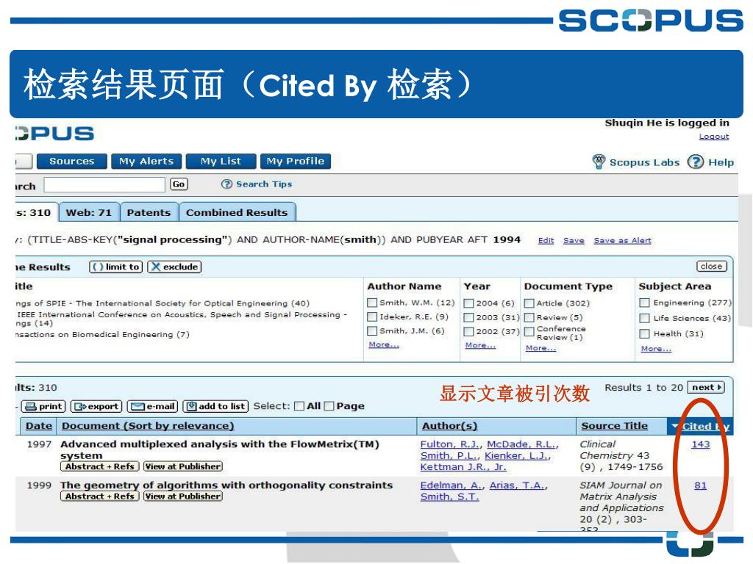Close the refine results panel

pyautogui.click(x=712, y=266)
